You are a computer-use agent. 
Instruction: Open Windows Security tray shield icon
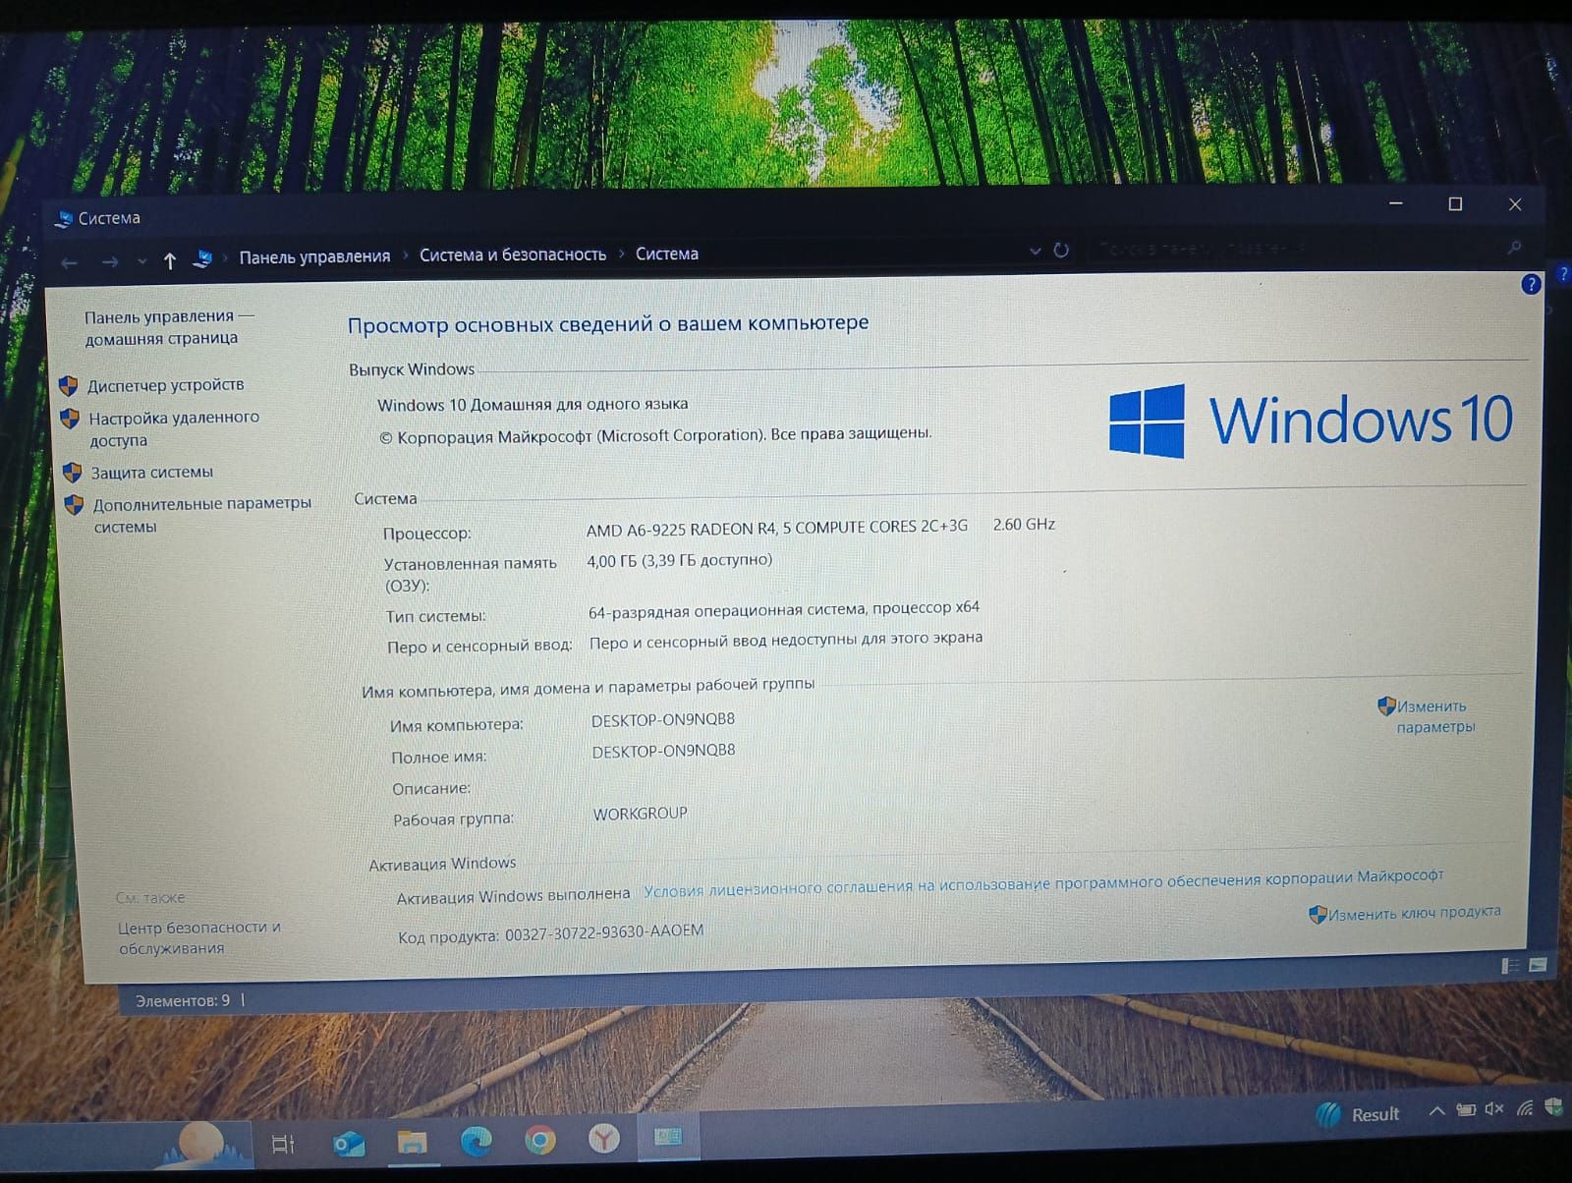pos(1553,1106)
